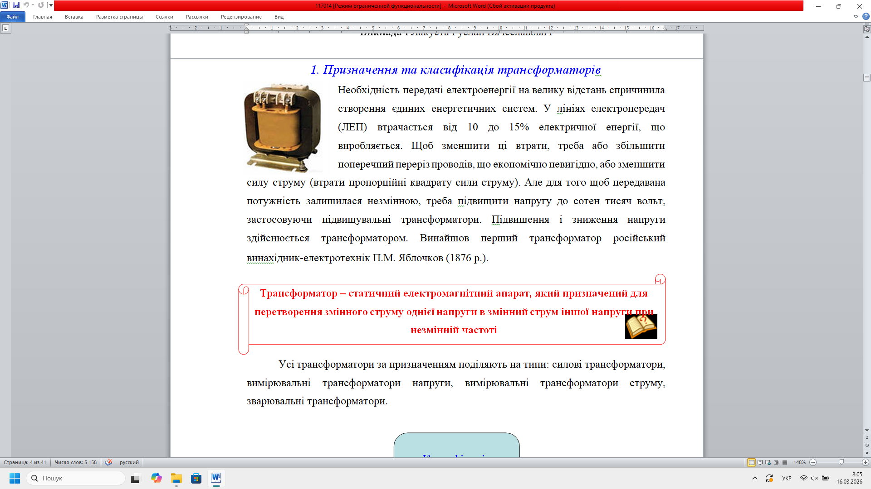Toggle the ruler display button above scrollbar
This screenshot has width=871, height=489.
tap(867, 29)
